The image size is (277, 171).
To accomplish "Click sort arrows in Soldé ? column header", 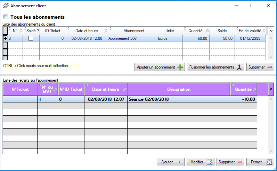I will [25, 28].
